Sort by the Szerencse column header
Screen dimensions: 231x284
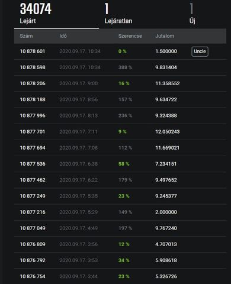(x=130, y=36)
